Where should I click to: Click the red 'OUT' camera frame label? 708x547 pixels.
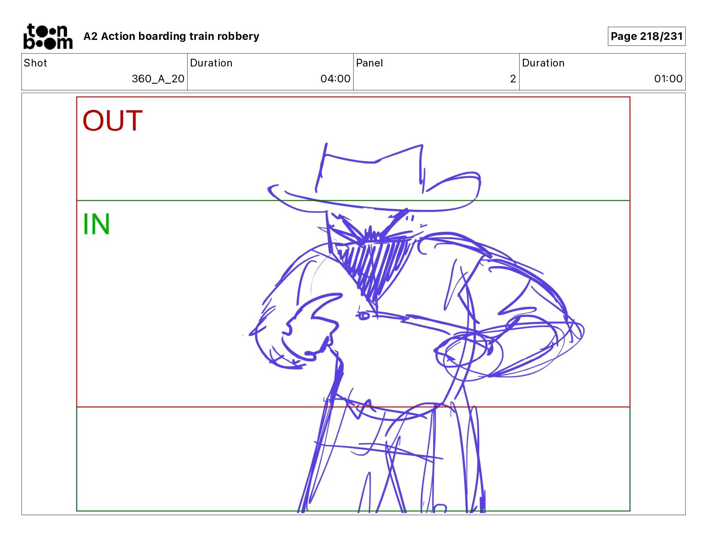click(x=112, y=121)
